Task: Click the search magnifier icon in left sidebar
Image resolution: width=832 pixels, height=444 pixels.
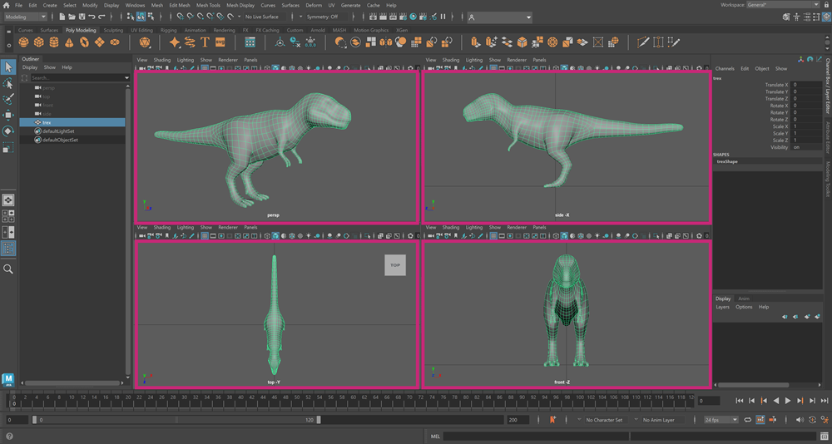Action: pyautogui.click(x=8, y=269)
